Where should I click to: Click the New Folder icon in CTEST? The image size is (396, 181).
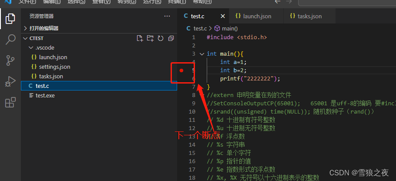150,38
